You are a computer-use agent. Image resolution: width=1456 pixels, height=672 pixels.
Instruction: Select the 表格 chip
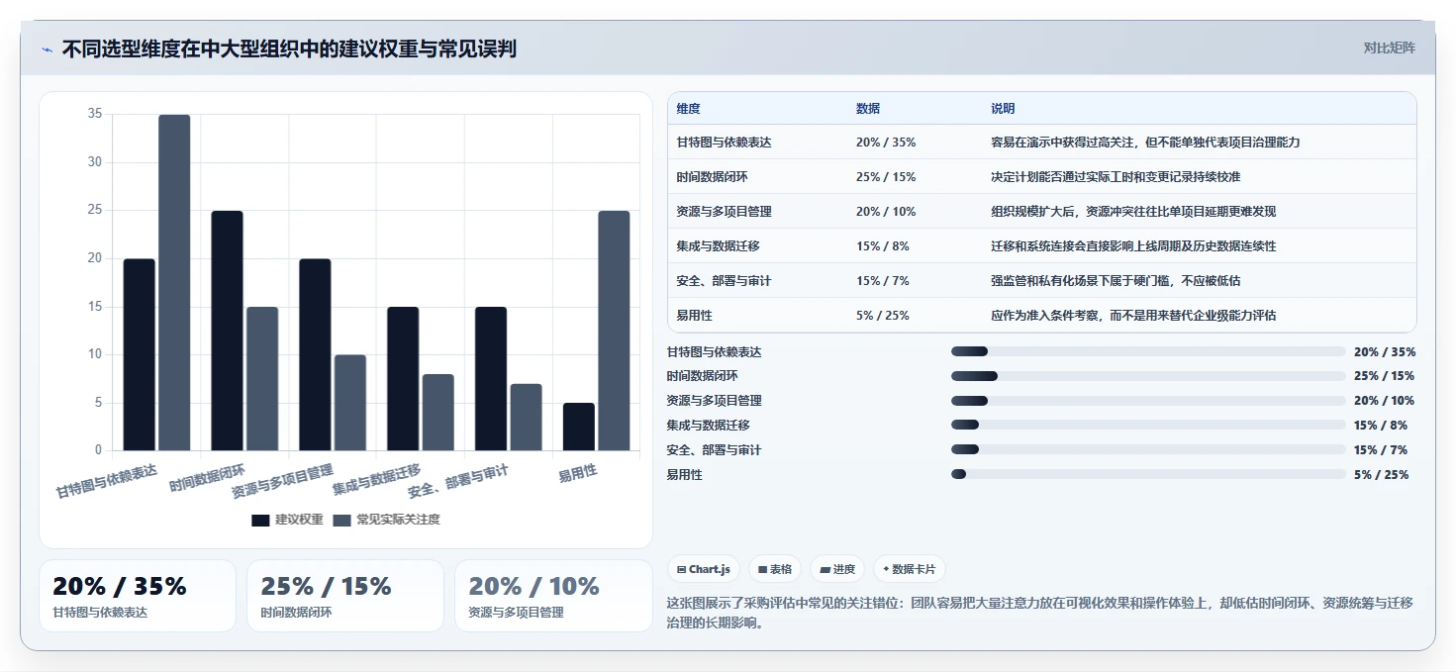775,569
